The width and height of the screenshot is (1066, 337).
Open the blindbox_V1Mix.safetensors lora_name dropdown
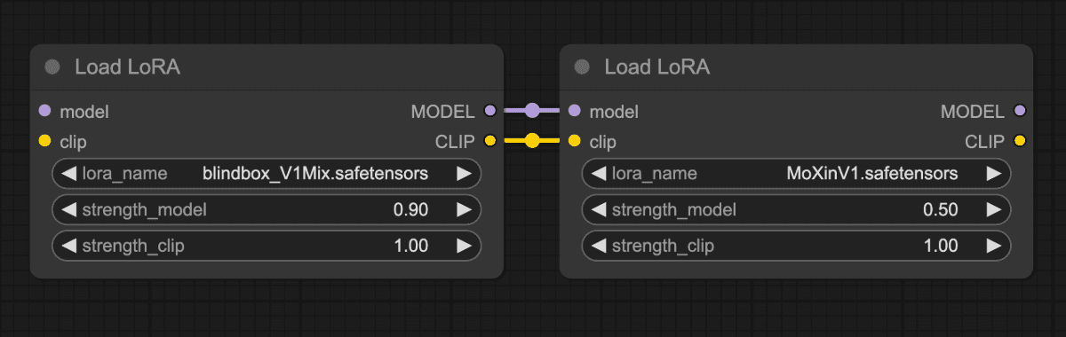[266, 174]
